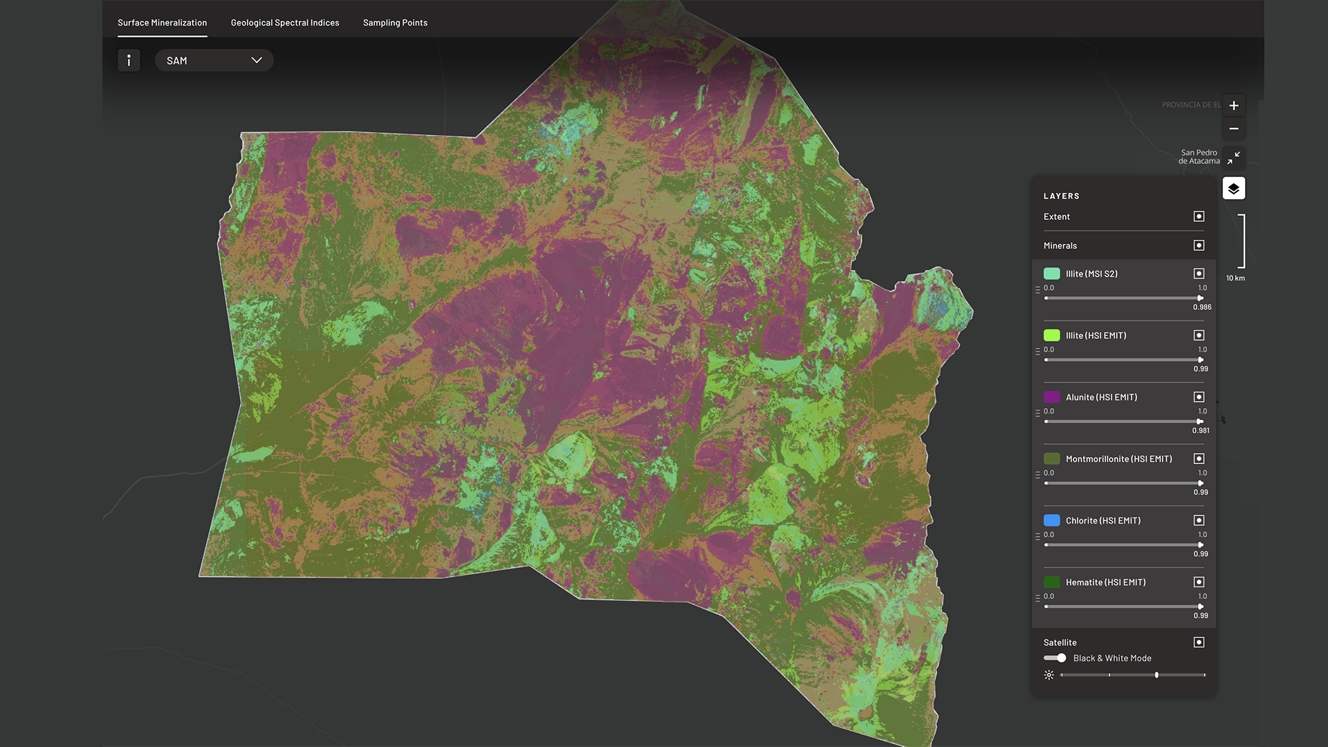Click the SAM dropdown chevron arrow

(257, 60)
